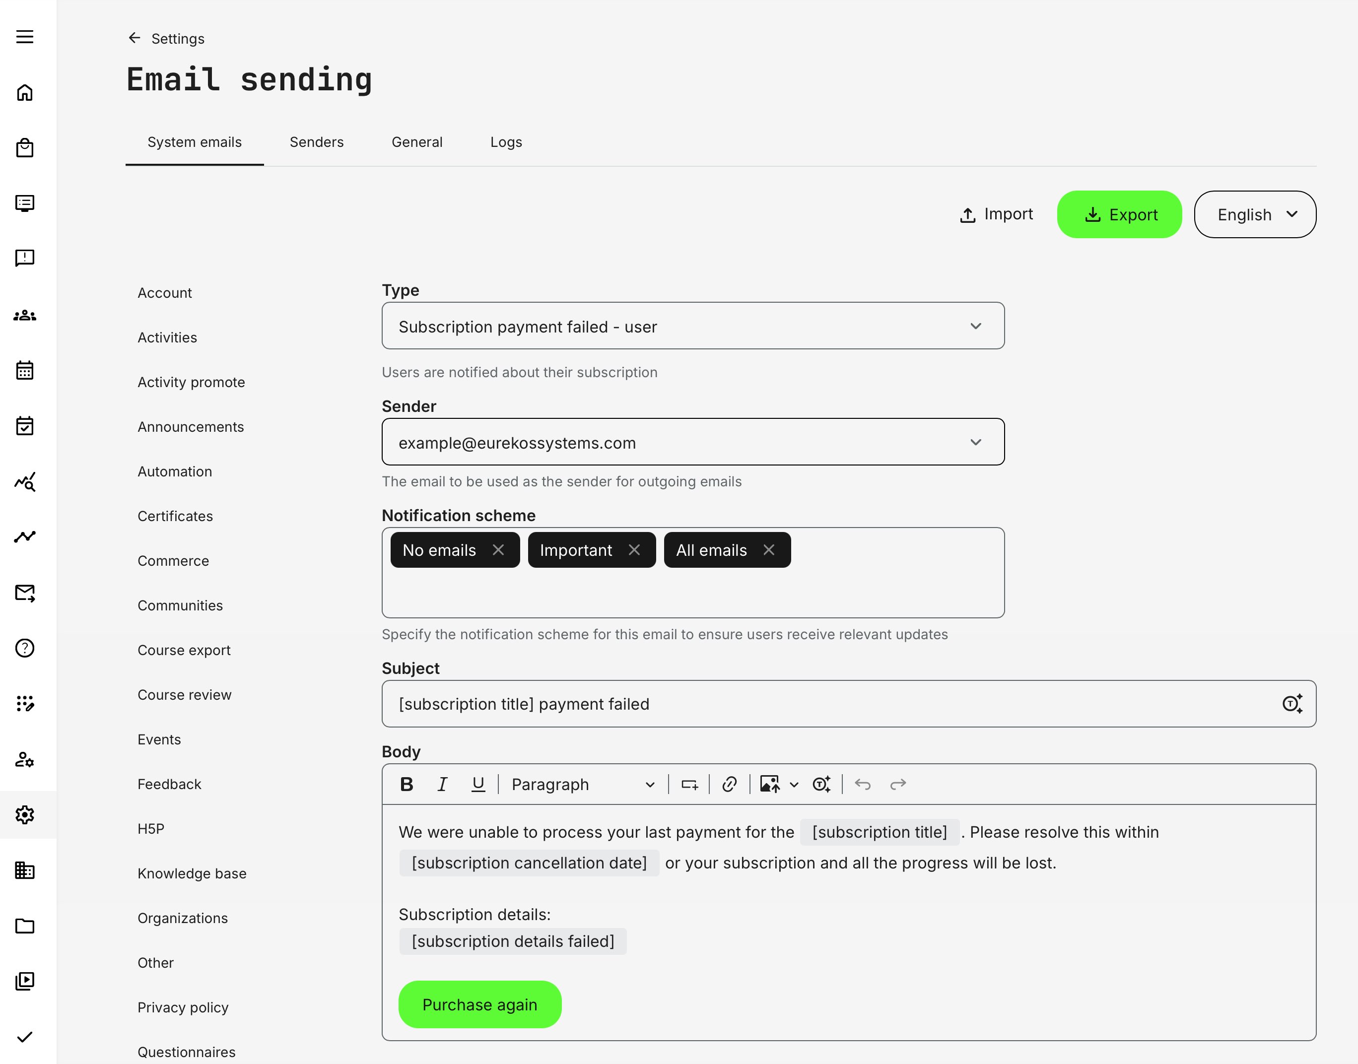
Task: Expand the Sender email dropdown
Action: point(693,442)
